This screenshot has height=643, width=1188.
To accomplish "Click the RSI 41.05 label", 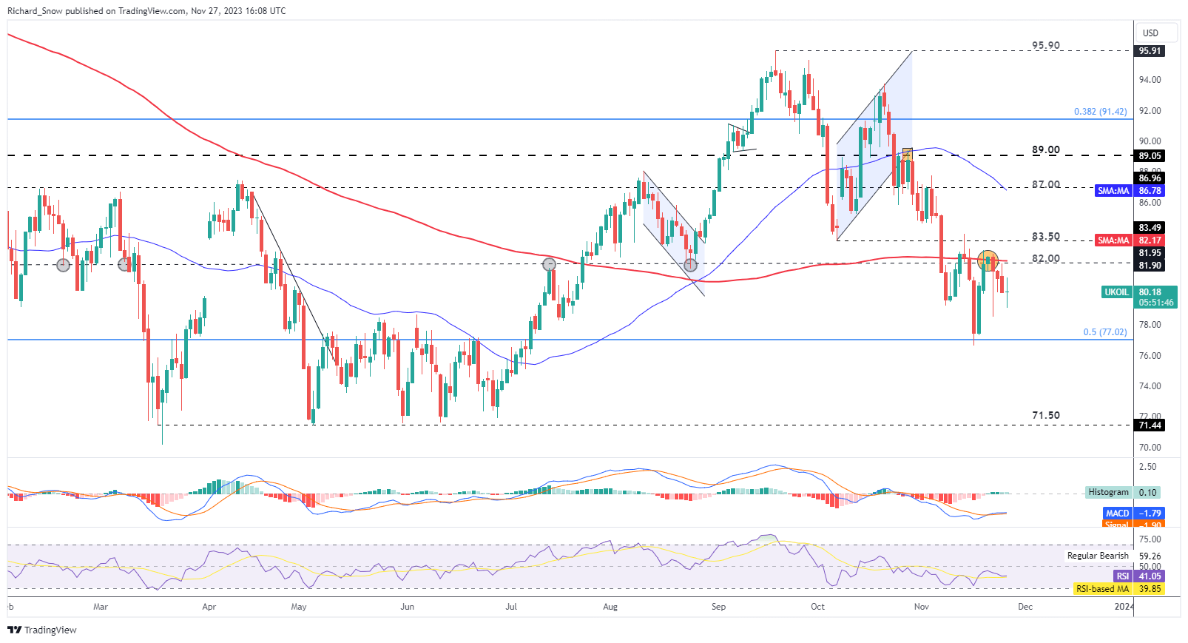I will tap(1138, 576).
